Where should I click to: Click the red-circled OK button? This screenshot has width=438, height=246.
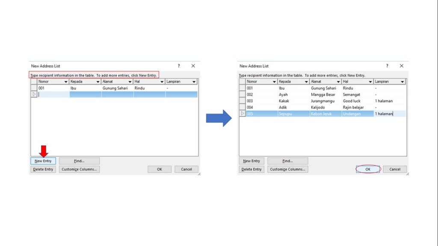tap(368, 169)
